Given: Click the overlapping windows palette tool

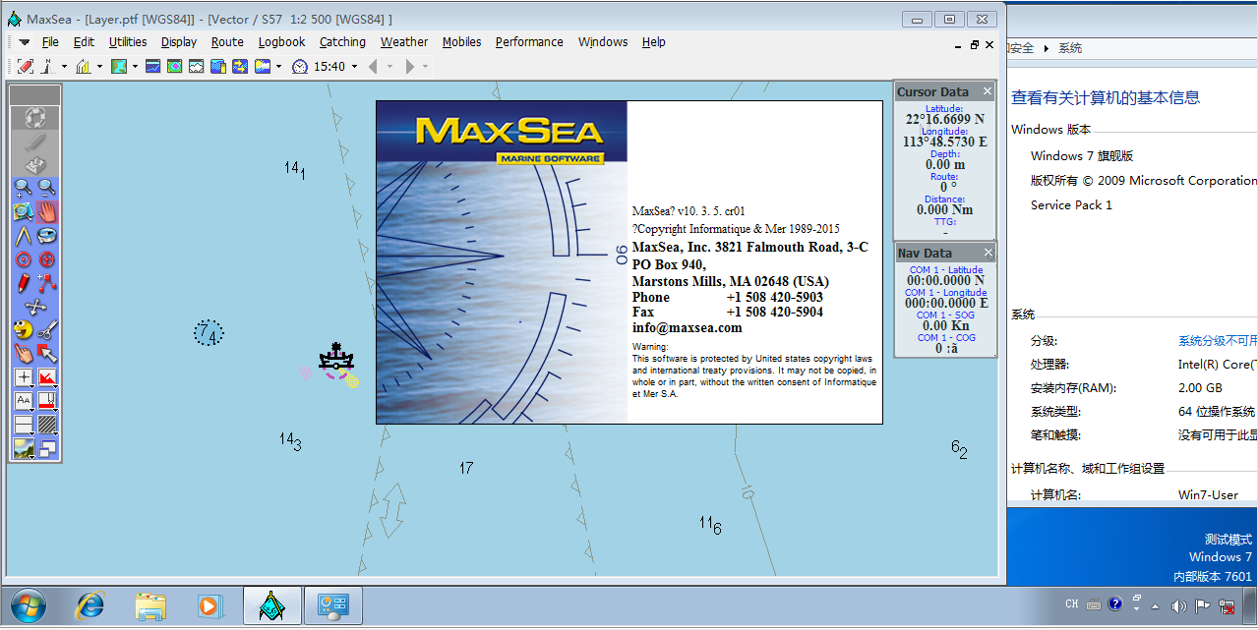Looking at the screenshot, I should tap(47, 448).
